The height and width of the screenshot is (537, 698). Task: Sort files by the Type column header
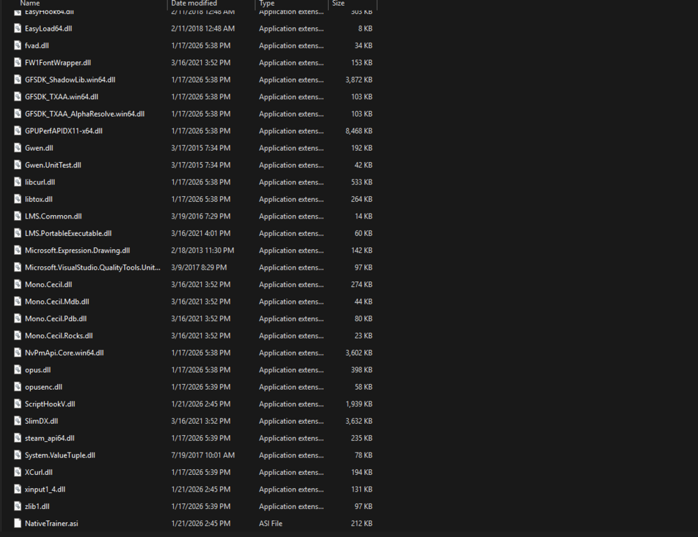(267, 3)
